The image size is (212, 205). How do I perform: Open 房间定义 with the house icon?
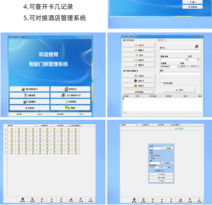[70, 89]
